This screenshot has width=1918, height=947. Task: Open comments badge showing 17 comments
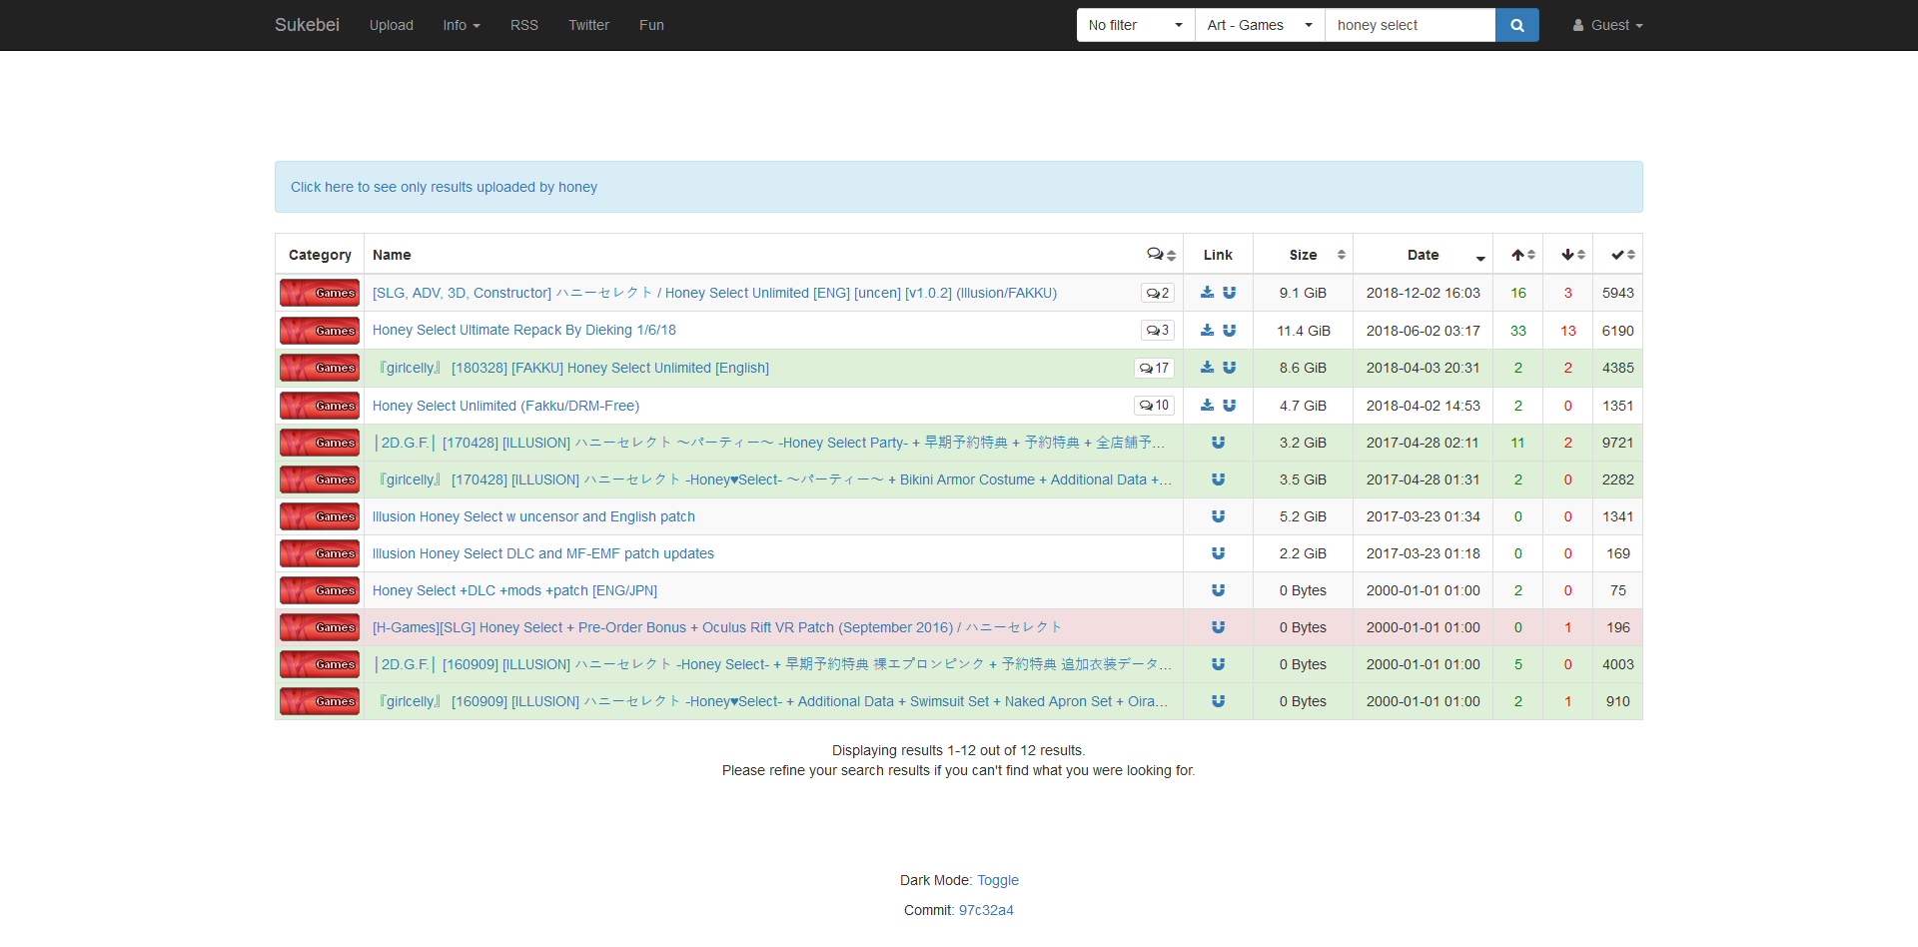click(x=1154, y=368)
